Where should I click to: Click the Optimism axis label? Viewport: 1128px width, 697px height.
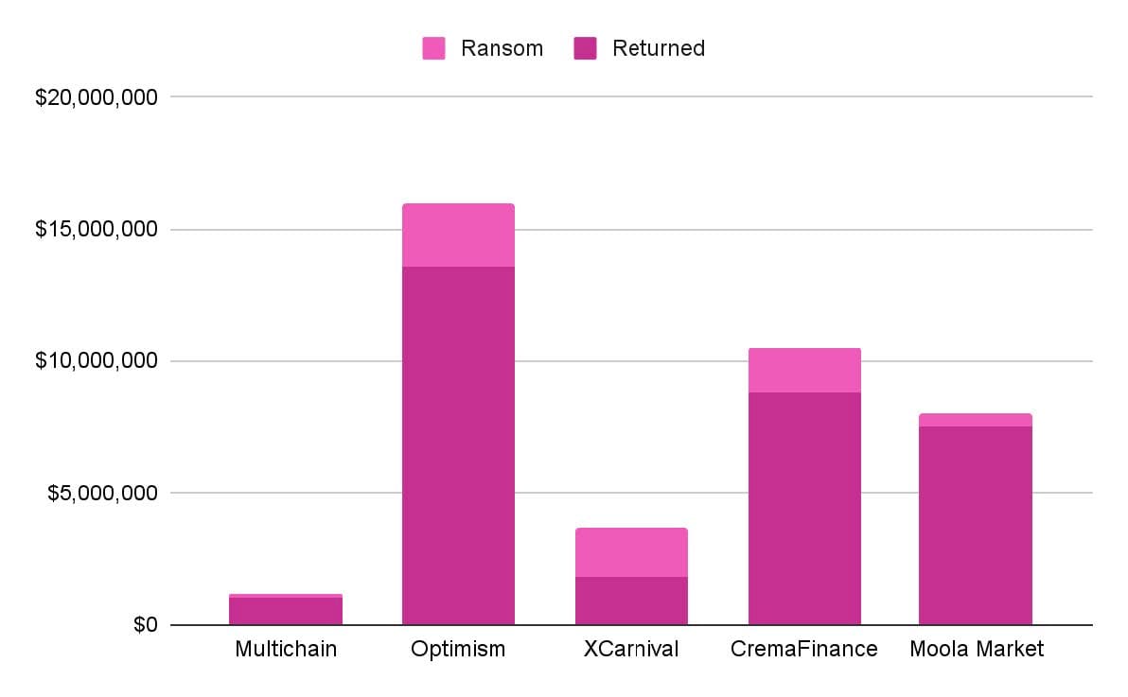coord(458,650)
